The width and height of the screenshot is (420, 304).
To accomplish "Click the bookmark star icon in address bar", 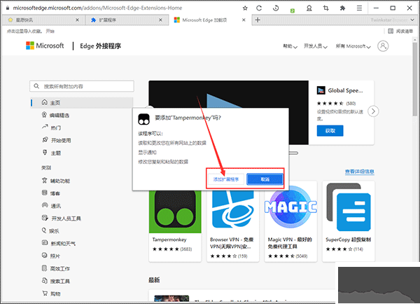I will tap(245, 8).
